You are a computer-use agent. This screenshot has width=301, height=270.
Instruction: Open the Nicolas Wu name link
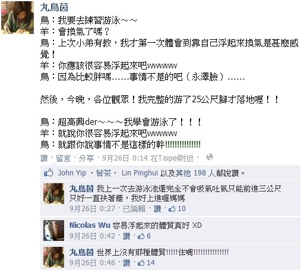(90, 225)
